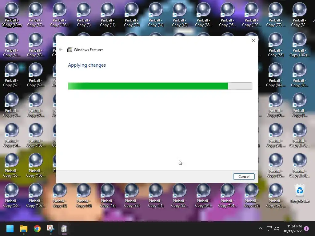This screenshot has width=315, height=236.
Task: Select Pinball - Copy (101 shortcut
Action: [x=228, y=196]
